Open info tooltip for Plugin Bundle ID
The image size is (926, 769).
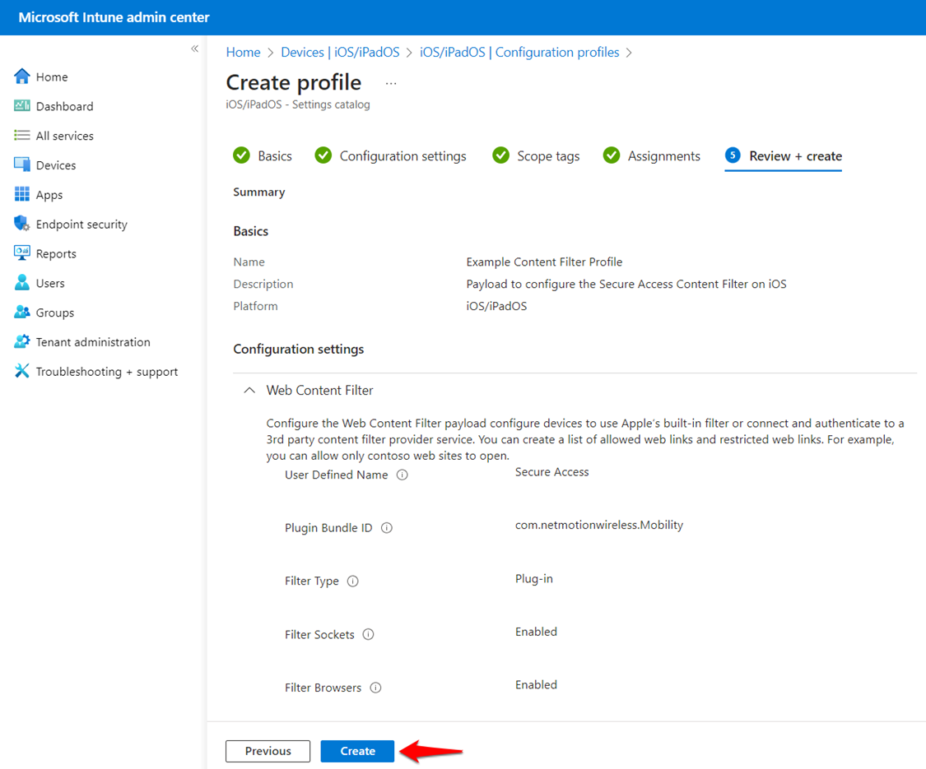click(x=387, y=528)
